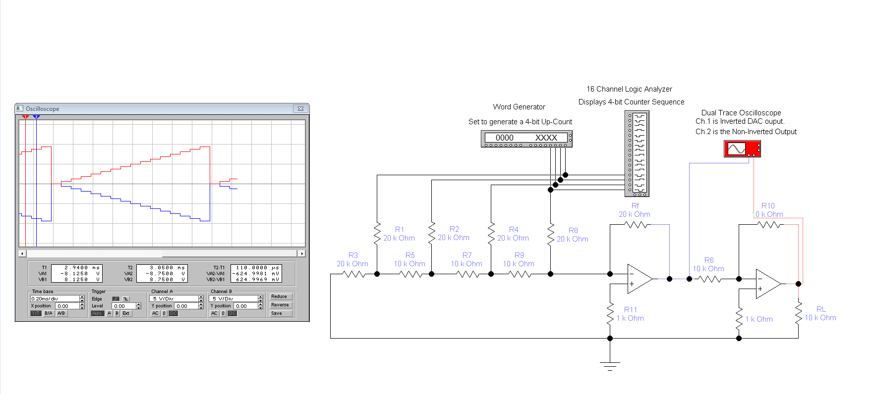
Task: Click the Channel B 5 V/Div field
Action: tap(233, 298)
